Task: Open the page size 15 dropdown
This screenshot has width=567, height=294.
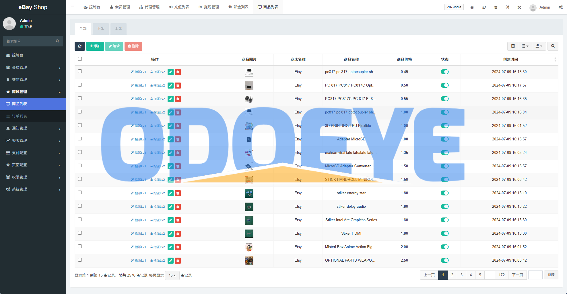Action: tap(172, 275)
